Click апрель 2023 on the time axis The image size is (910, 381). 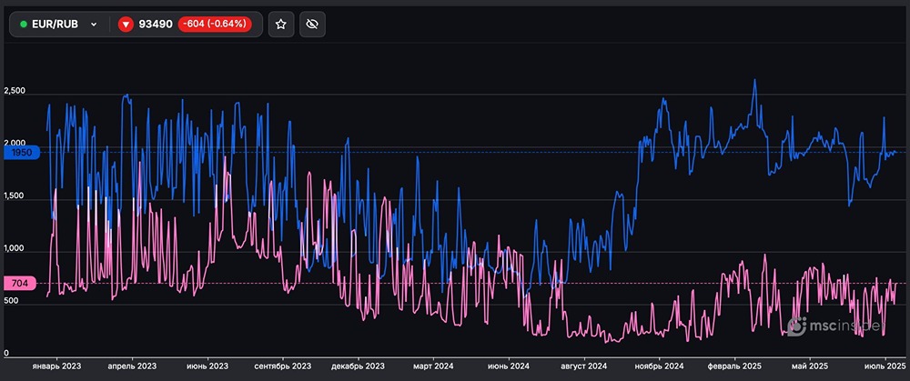click(x=132, y=366)
